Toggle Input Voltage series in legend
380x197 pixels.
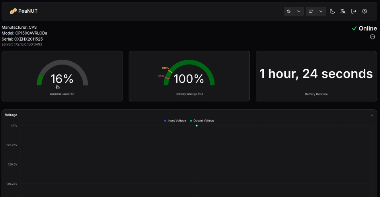click(175, 121)
